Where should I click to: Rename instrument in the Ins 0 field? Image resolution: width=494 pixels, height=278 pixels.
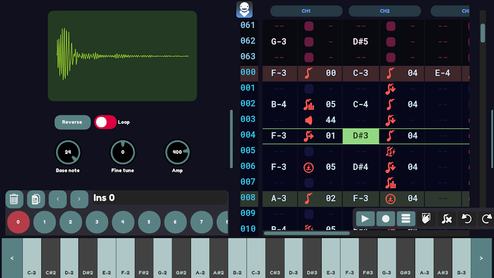pyautogui.click(x=159, y=198)
